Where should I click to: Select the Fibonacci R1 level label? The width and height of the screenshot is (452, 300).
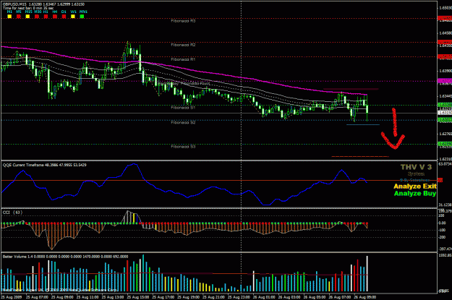183,59
